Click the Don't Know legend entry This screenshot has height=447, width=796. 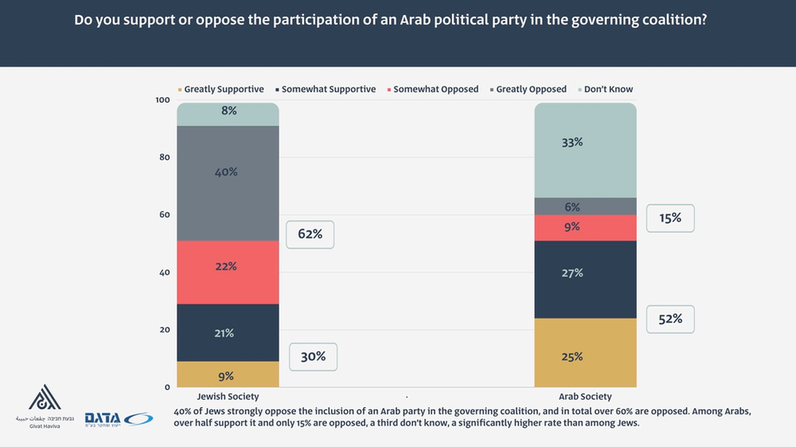tap(608, 90)
